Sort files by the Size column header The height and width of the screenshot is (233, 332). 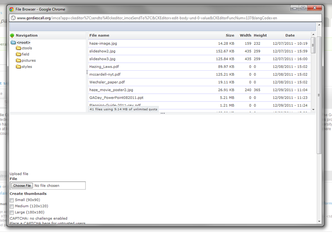click(x=230, y=36)
